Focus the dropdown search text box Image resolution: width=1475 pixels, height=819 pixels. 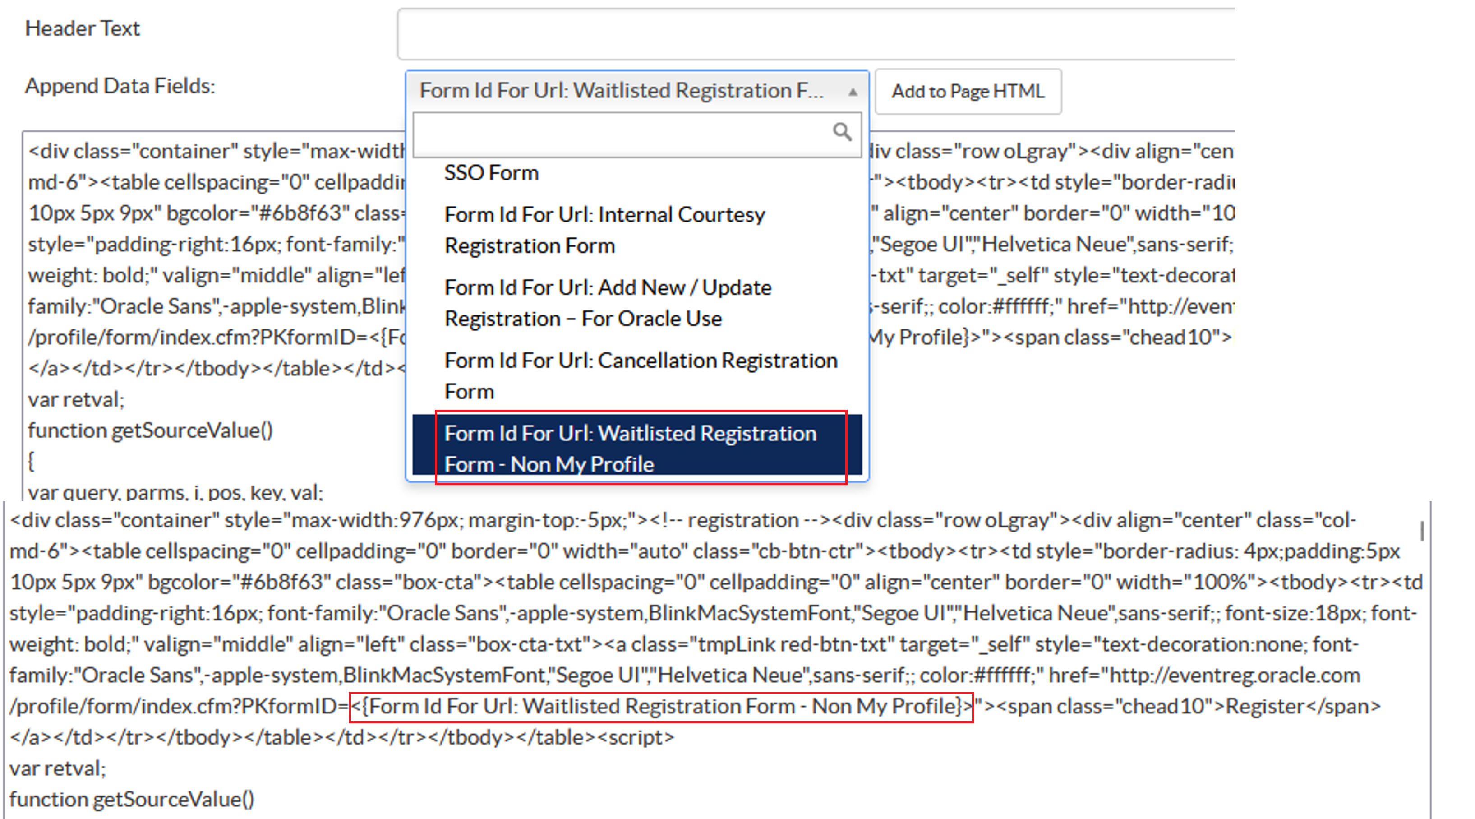[x=621, y=134]
